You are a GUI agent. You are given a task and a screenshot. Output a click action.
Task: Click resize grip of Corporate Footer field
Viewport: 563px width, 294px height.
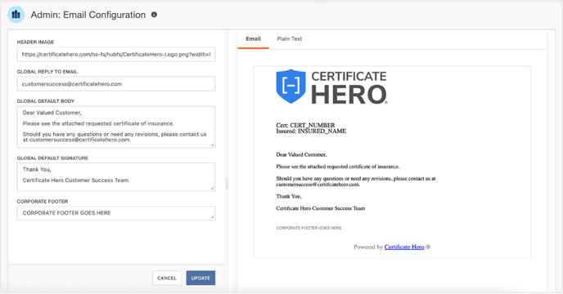[212, 216]
